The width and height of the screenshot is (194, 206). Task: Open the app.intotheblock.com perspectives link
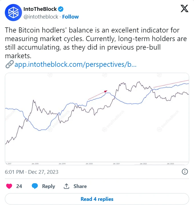[75, 64]
